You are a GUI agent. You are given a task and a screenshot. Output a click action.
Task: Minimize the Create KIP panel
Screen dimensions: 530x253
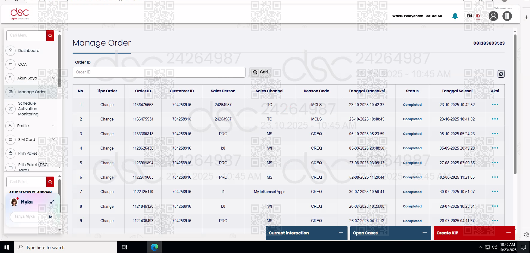coord(508,233)
